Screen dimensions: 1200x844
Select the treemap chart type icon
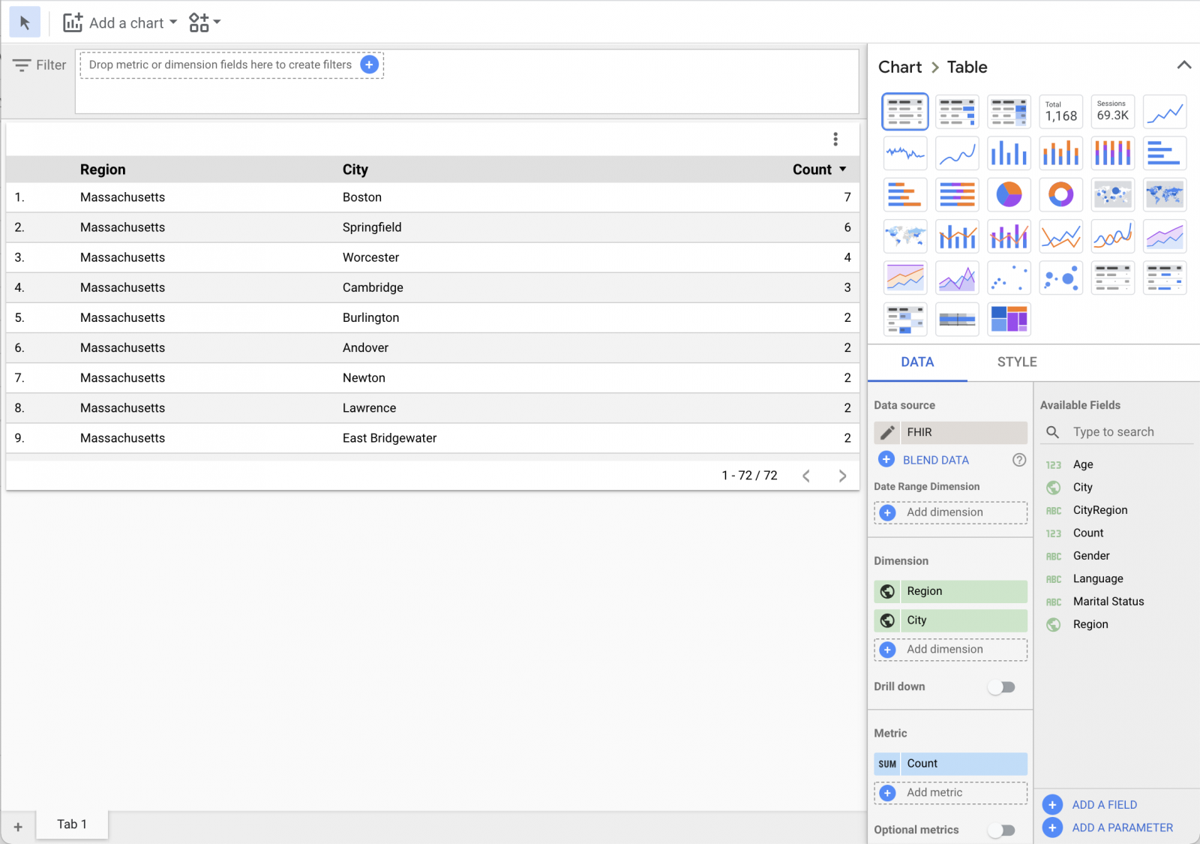(1009, 319)
